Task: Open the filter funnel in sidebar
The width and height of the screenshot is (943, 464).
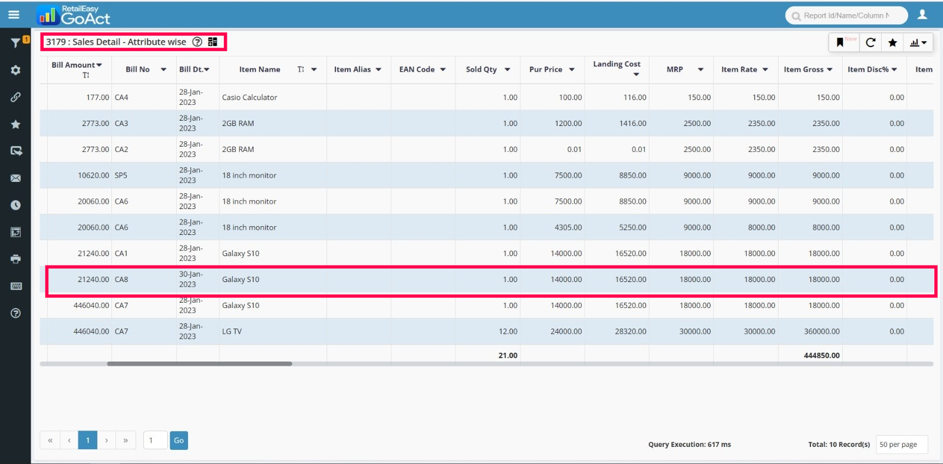Action: (x=16, y=43)
